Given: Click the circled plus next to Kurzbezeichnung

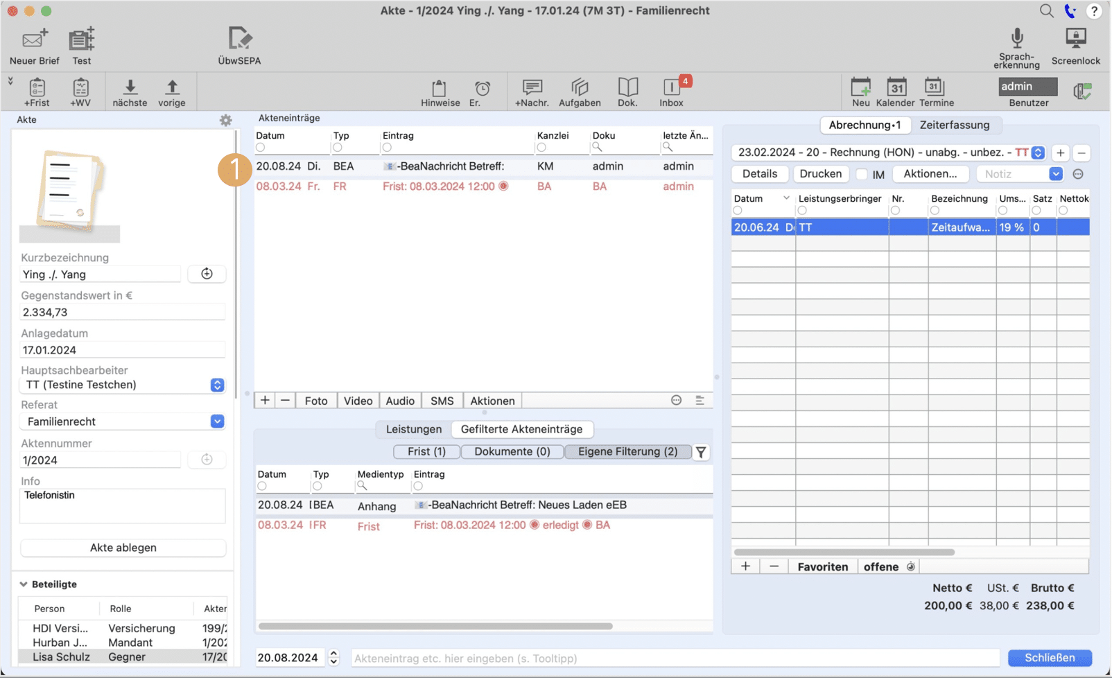Looking at the screenshot, I should point(207,273).
